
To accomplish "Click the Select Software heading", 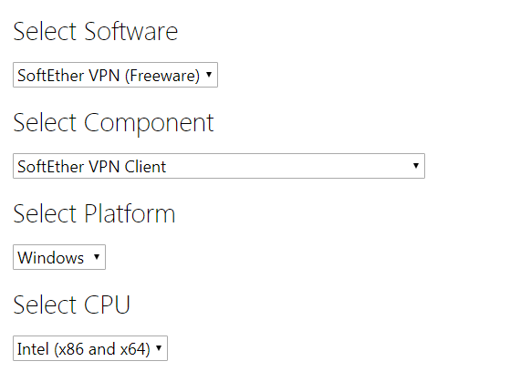I will [x=96, y=32].
